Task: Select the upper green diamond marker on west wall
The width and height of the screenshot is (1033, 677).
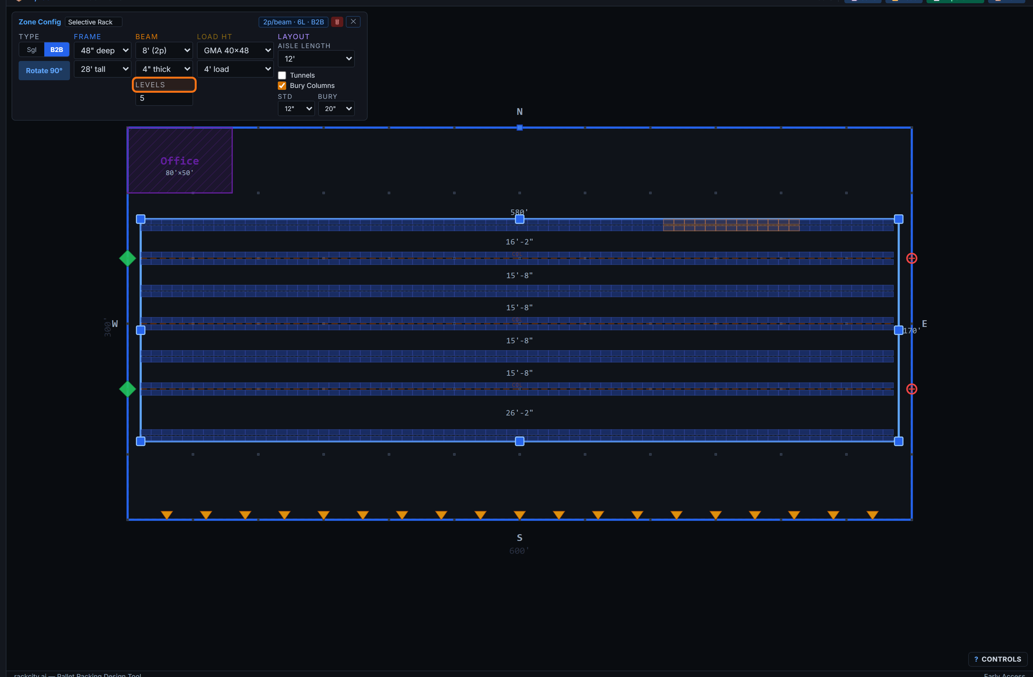Action: point(128,258)
